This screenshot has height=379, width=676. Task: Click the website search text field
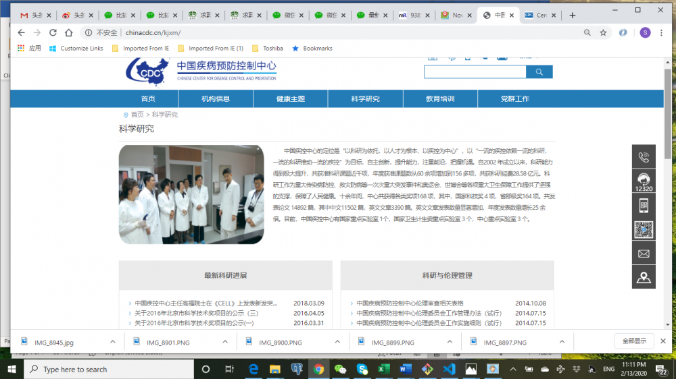pyautogui.click(x=475, y=72)
